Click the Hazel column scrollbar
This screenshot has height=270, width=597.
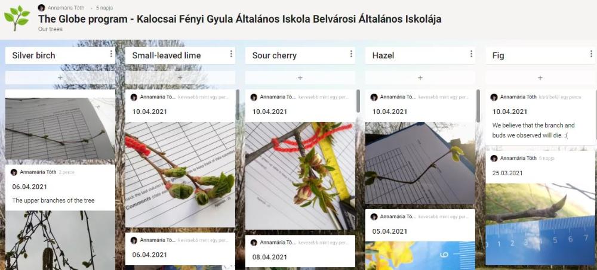click(478, 105)
